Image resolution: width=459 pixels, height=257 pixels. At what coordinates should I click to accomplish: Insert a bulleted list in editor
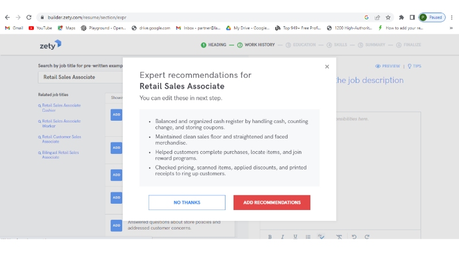click(x=308, y=237)
